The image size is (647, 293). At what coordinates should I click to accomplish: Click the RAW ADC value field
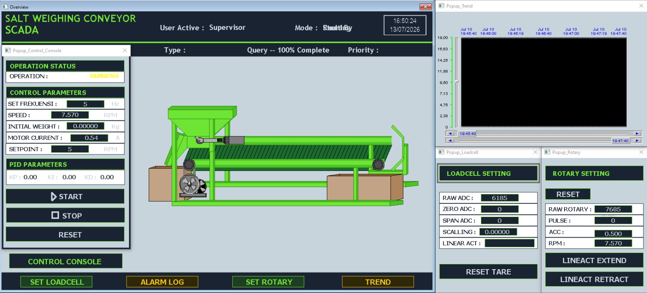pos(499,198)
